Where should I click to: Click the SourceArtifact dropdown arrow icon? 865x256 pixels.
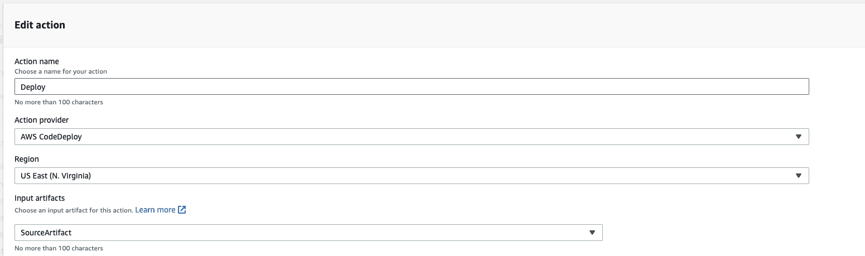coord(592,233)
